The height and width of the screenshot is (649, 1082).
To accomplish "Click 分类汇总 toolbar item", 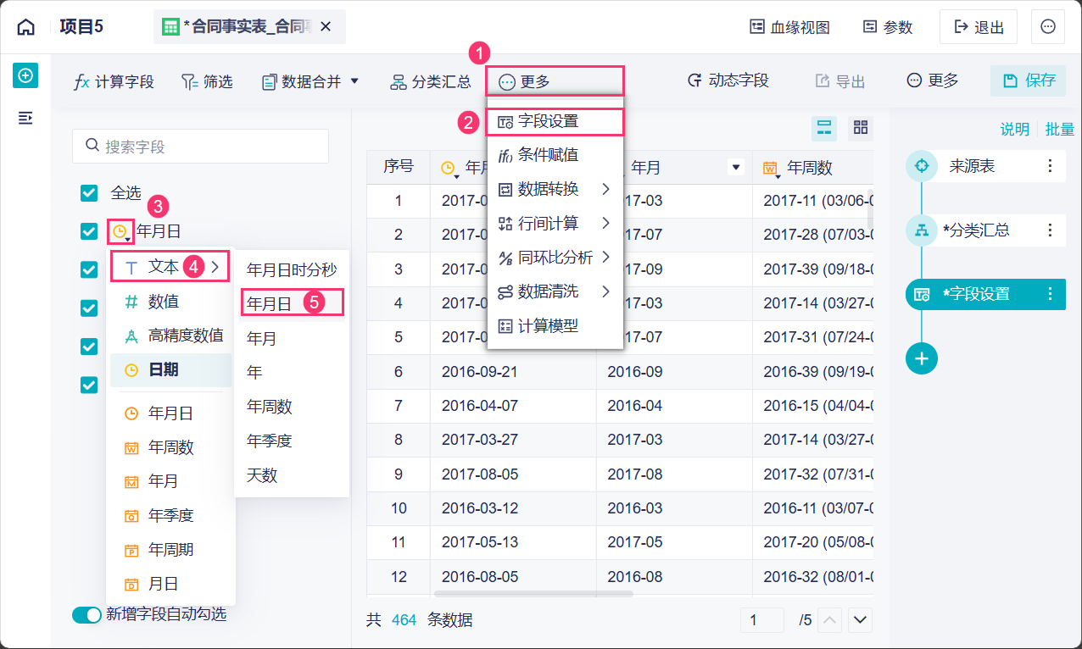I will click(430, 82).
